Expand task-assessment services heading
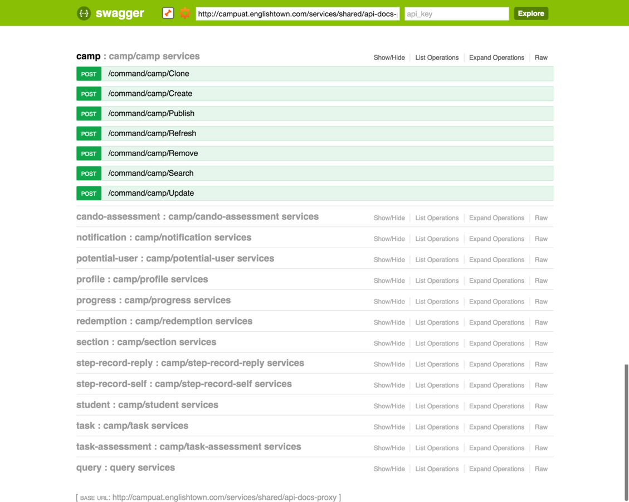Screen dimensions: 629x502 pos(188,446)
